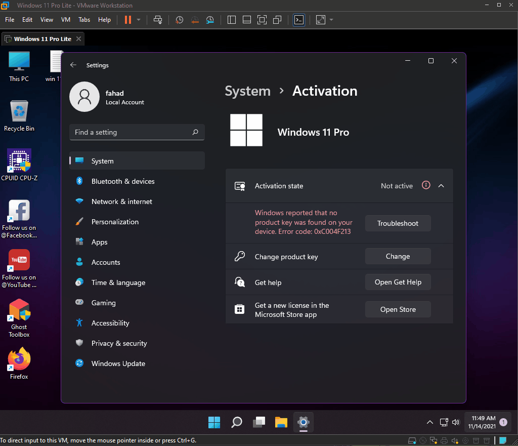
Task: Open the notification count badge
Action: pyautogui.click(x=503, y=422)
